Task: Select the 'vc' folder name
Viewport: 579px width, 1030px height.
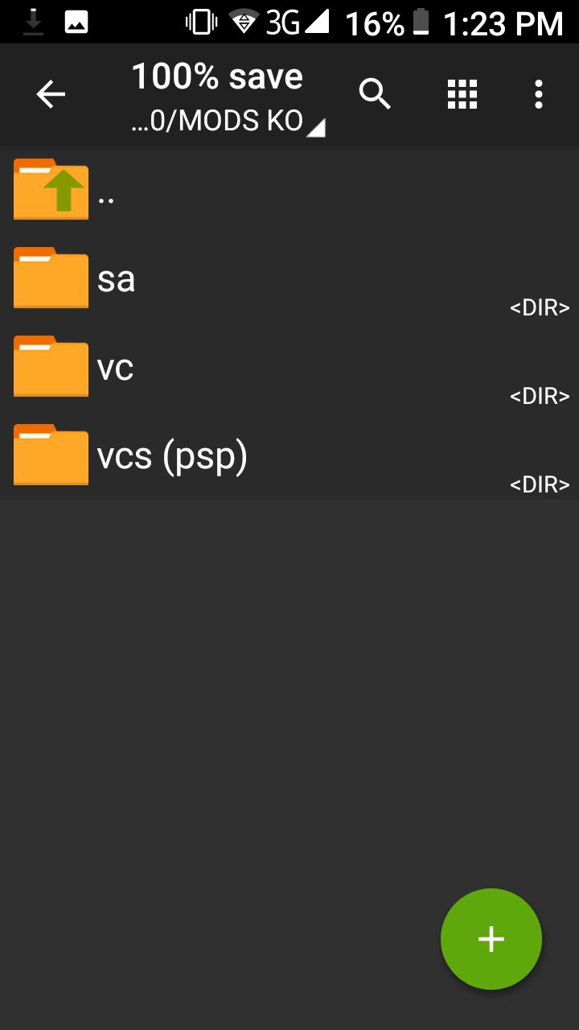Action: click(x=115, y=368)
